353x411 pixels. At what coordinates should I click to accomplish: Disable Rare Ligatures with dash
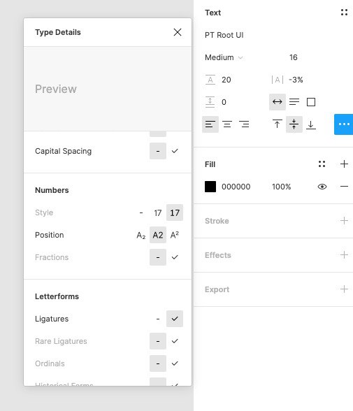point(158,341)
